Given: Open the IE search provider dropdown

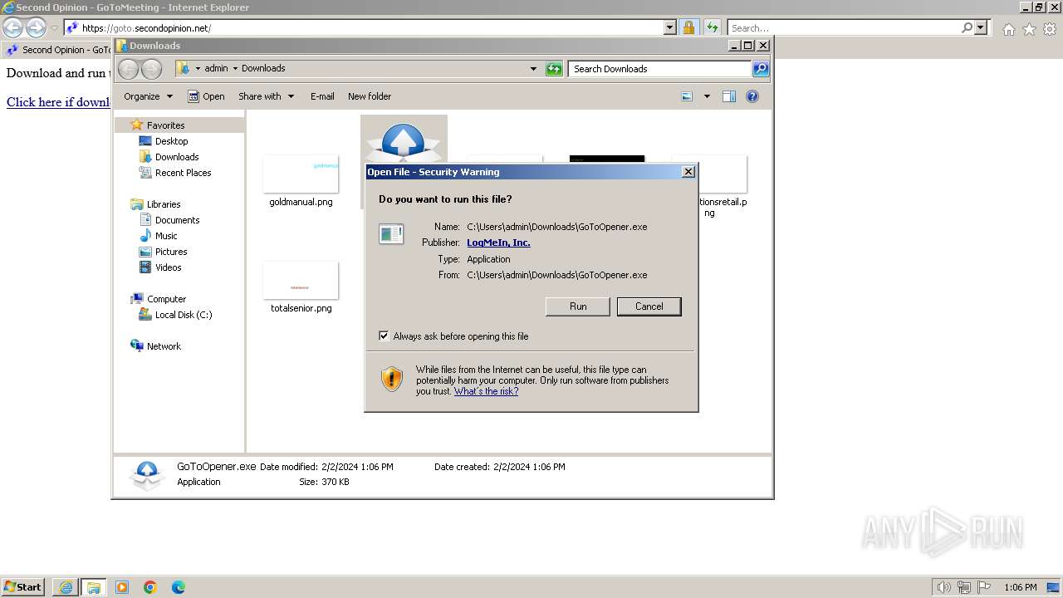Looking at the screenshot, I should (982, 27).
